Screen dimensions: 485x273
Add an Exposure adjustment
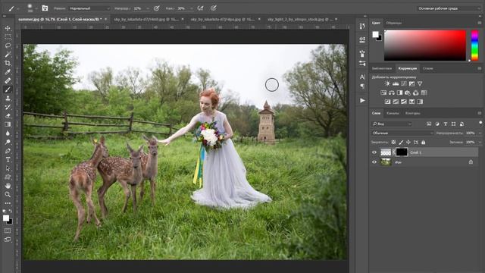click(x=411, y=83)
